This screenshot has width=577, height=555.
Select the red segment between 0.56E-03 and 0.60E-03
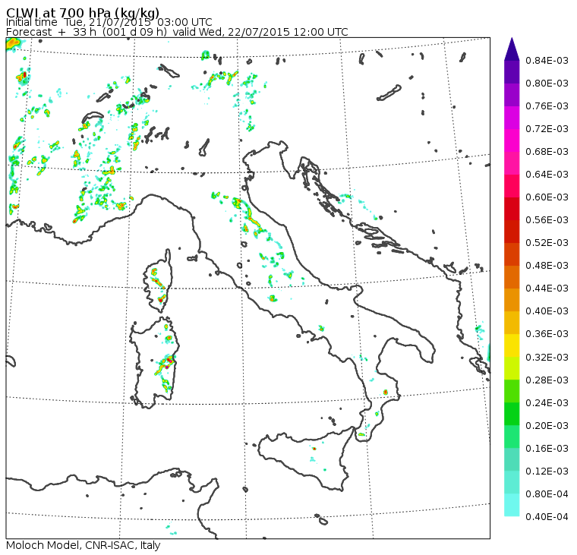pos(512,209)
